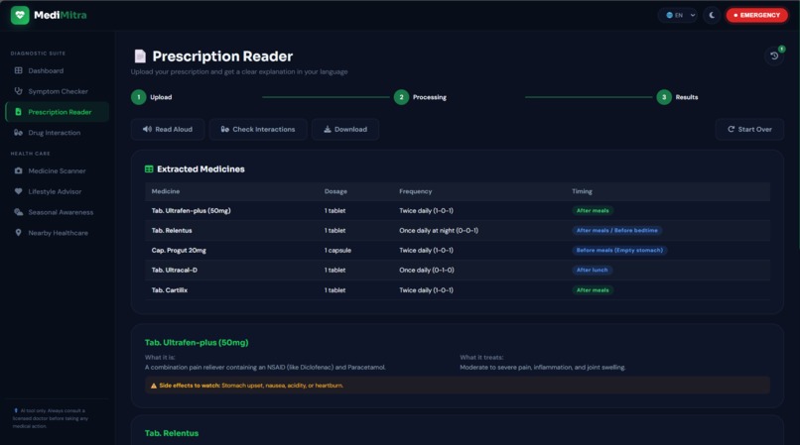Click the Nearby Healthcare location pin icon
The width and height of the screenshot is (800, 445).
pos(19,233)
